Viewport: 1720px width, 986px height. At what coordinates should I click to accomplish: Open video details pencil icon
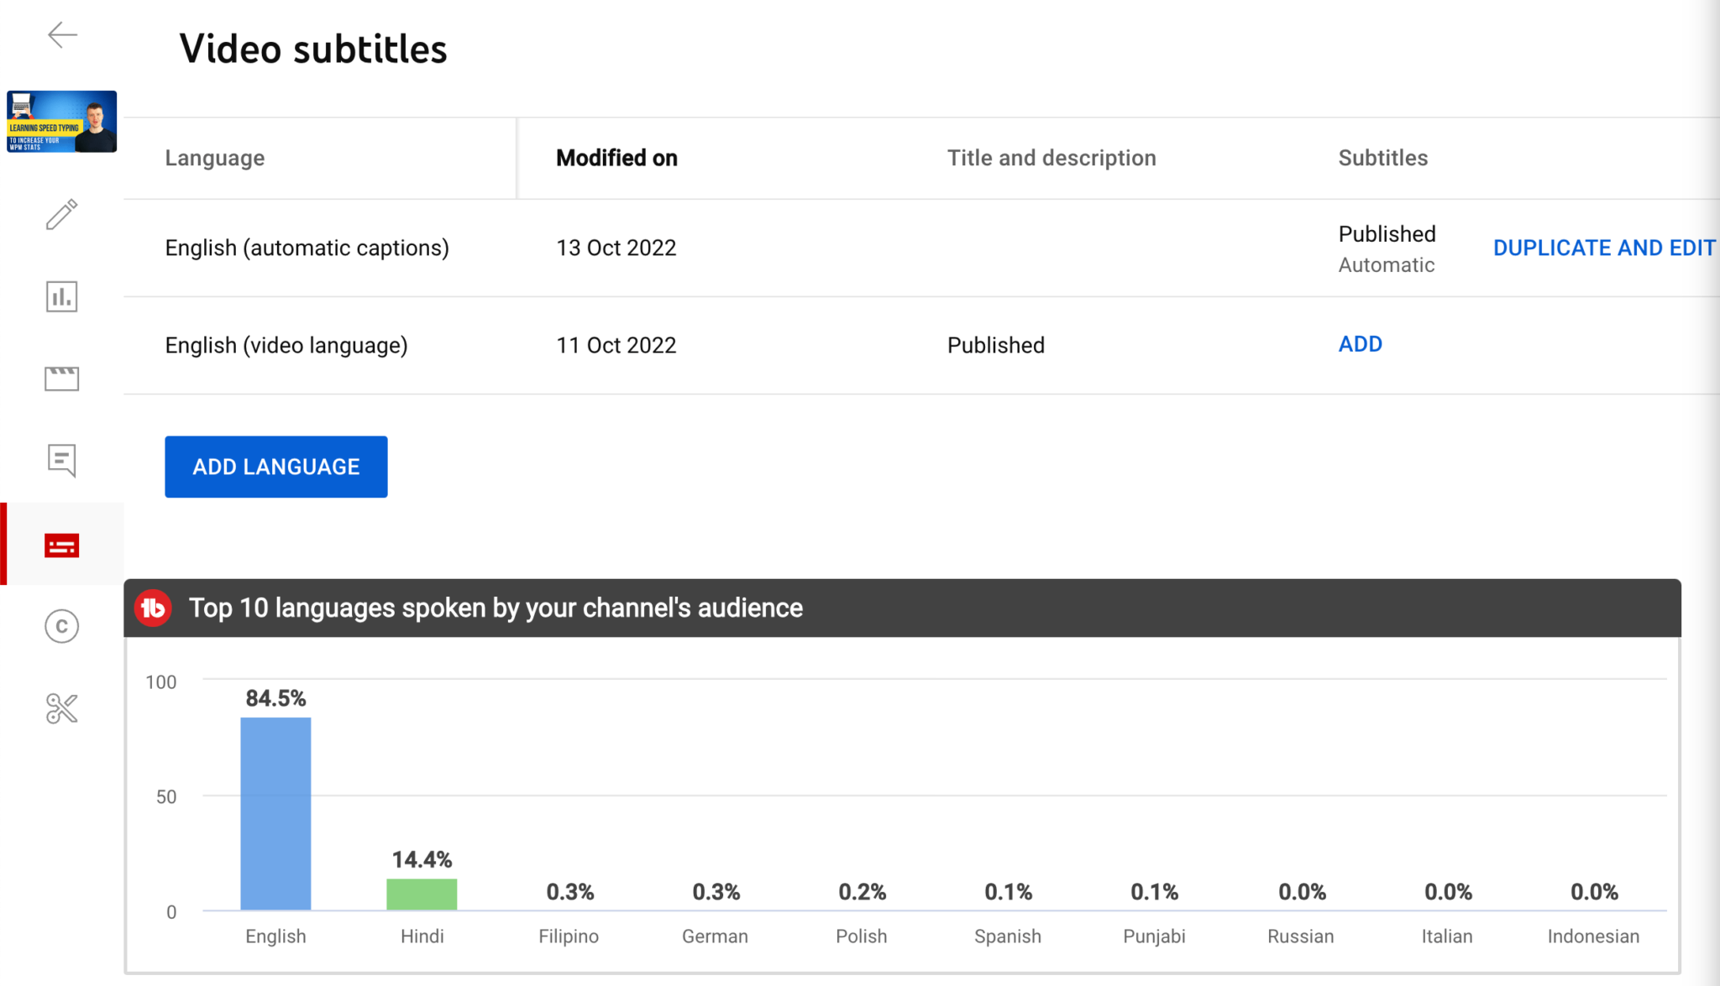[x=62, y=214]
